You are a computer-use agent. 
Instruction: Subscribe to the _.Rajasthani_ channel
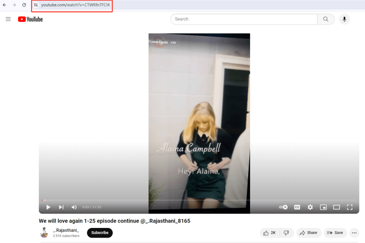click(100, 233)
